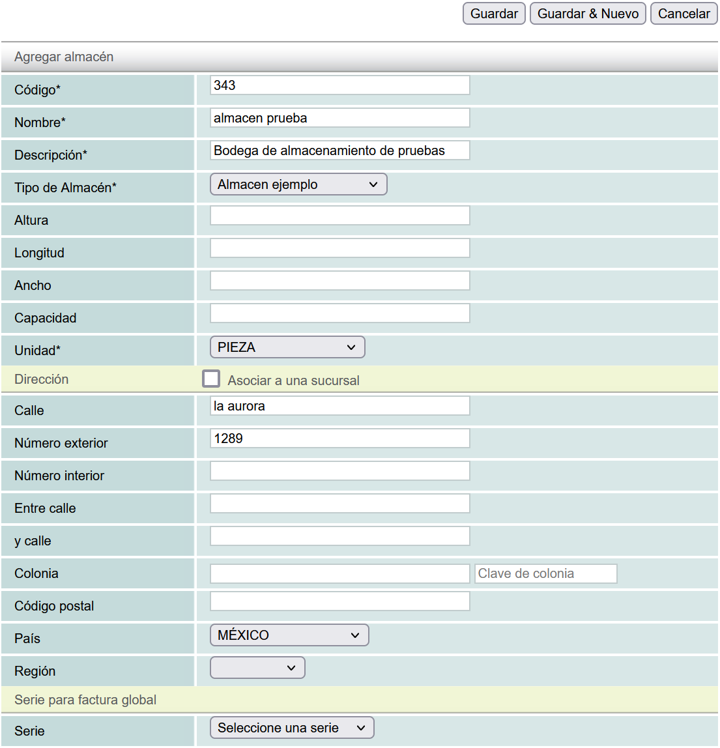Image resolution: width=720 pixels, height=748 pixels.
Task: Expand the Unidad dropdown showing PIEZA
Action: pos(287,347)
